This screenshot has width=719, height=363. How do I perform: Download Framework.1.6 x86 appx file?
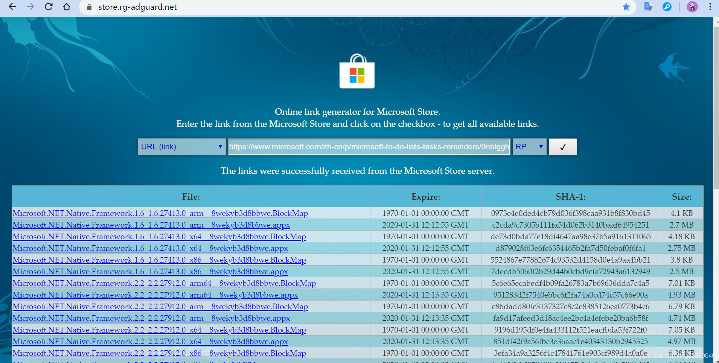pyautogui.click(x=150, y=272)
